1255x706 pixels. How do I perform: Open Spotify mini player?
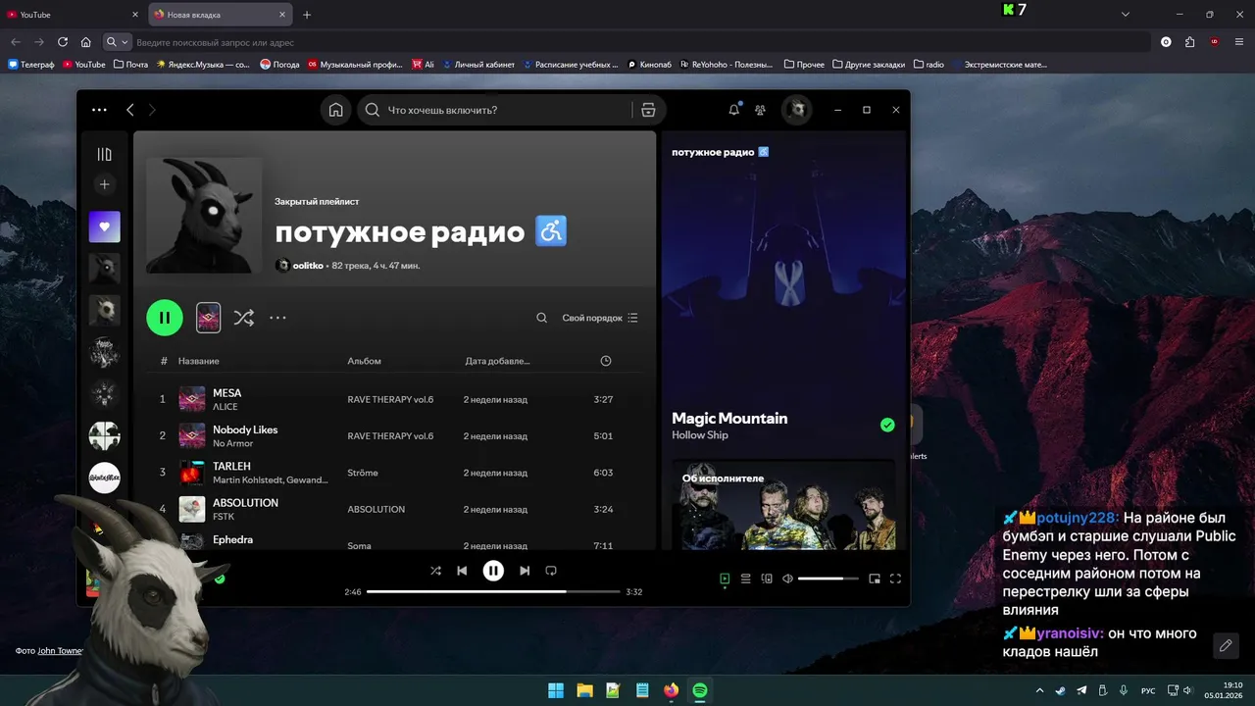click(875, 579)
